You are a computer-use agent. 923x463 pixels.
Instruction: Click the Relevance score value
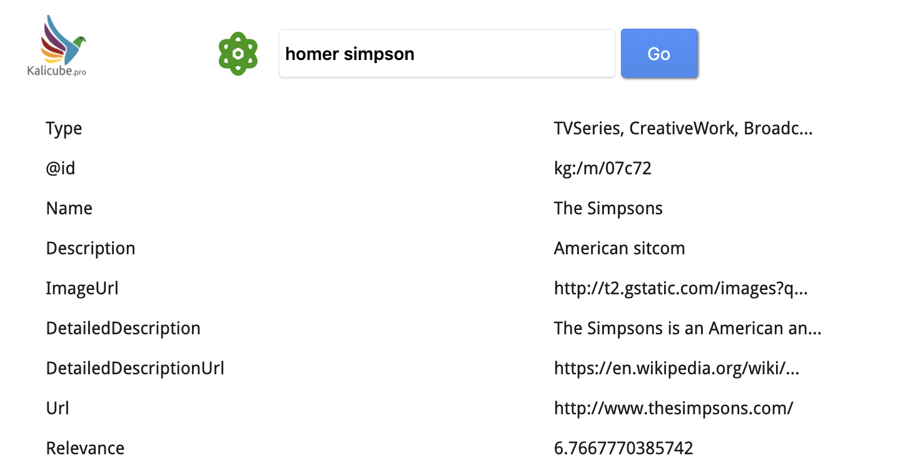(x=623, y=448)
